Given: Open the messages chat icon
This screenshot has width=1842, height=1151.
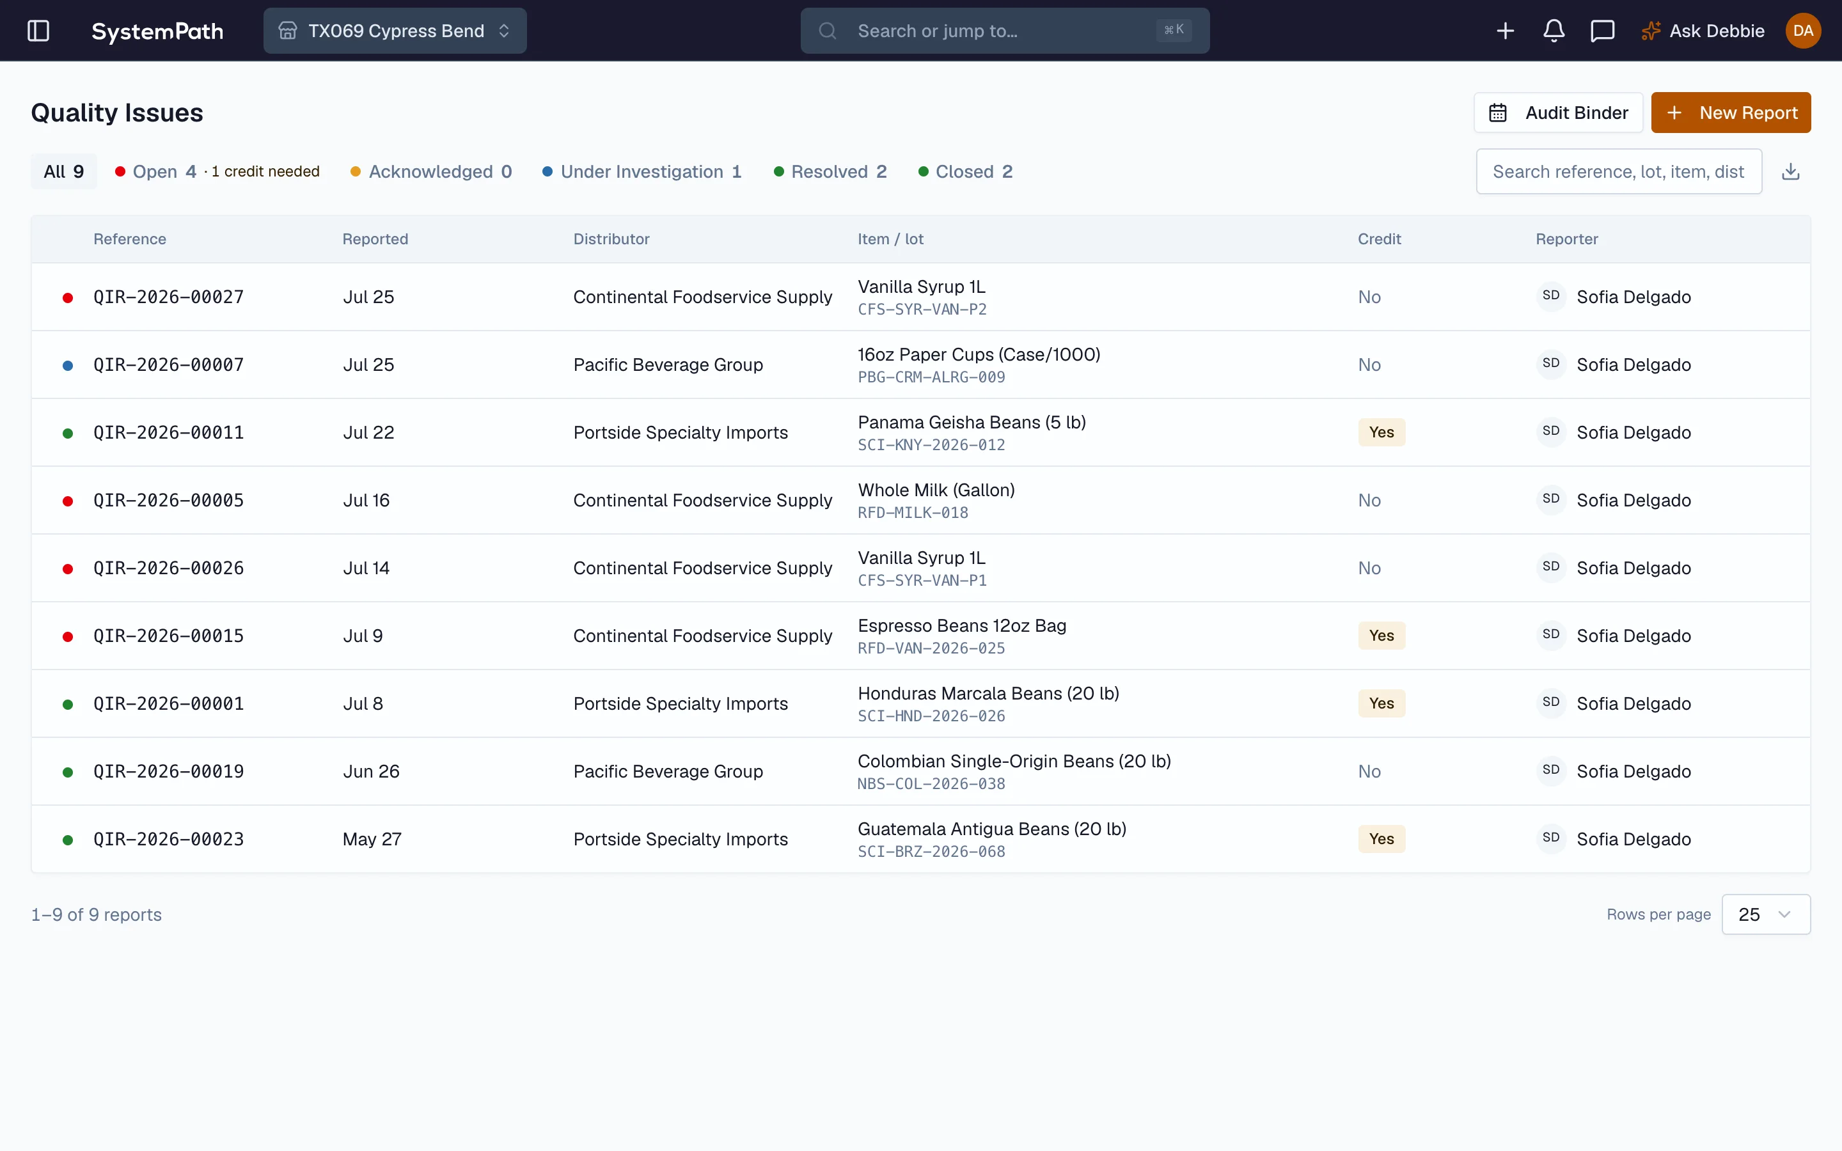Looking at the screenshot, I should (x=1602, y=31).
